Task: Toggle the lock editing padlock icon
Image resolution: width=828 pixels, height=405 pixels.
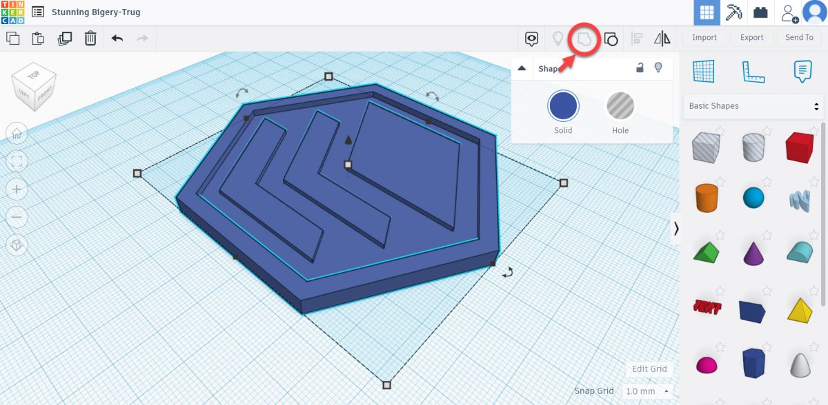Action: tap(640, 67)
